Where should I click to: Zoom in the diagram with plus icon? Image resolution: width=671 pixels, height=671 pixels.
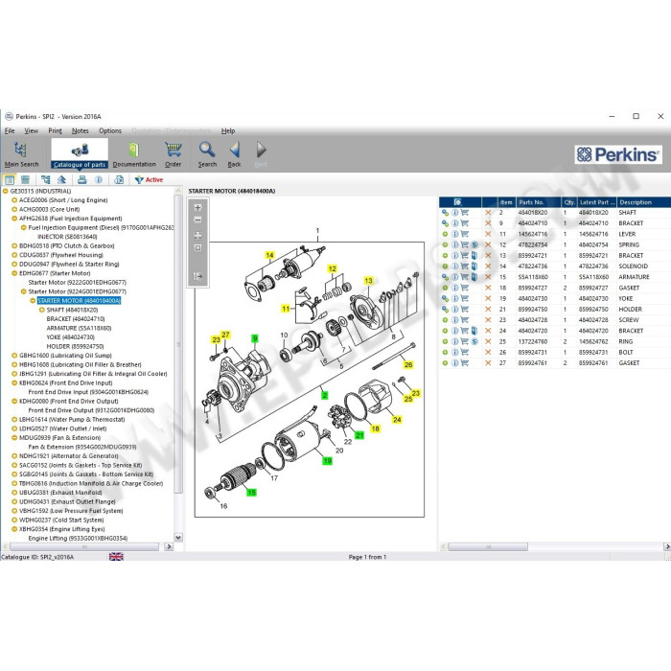197,208
